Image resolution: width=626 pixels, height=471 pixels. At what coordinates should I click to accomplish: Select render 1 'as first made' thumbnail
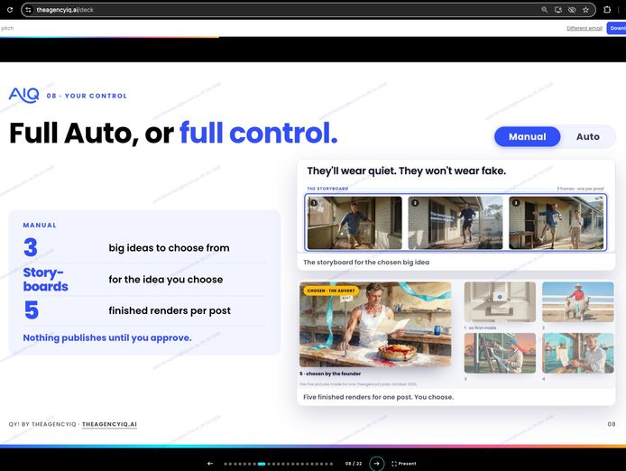point(500,302)
